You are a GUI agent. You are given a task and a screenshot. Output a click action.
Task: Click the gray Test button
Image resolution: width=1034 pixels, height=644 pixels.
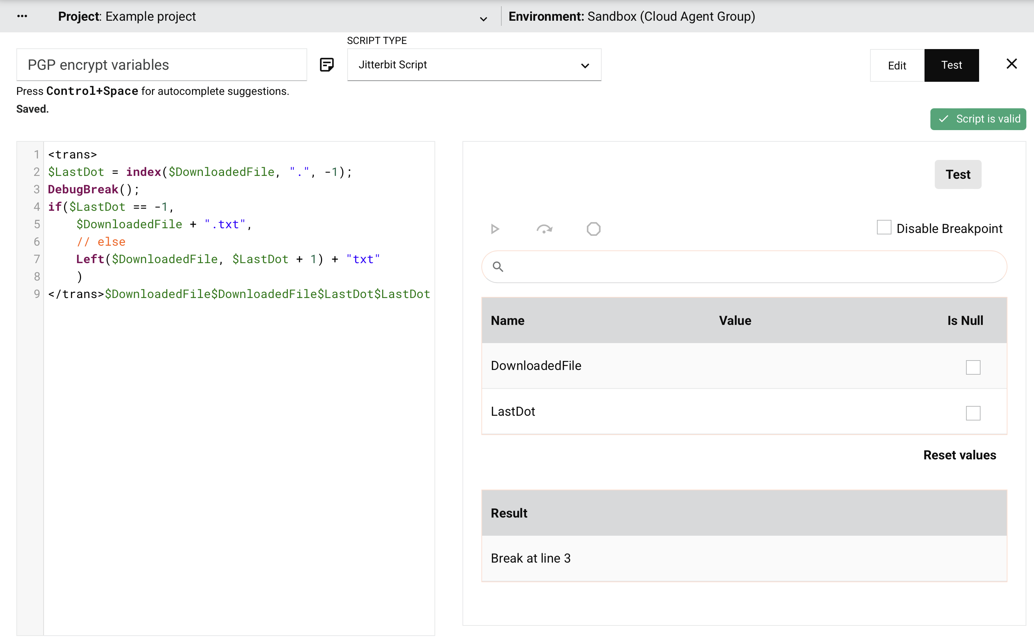(957, 175)
